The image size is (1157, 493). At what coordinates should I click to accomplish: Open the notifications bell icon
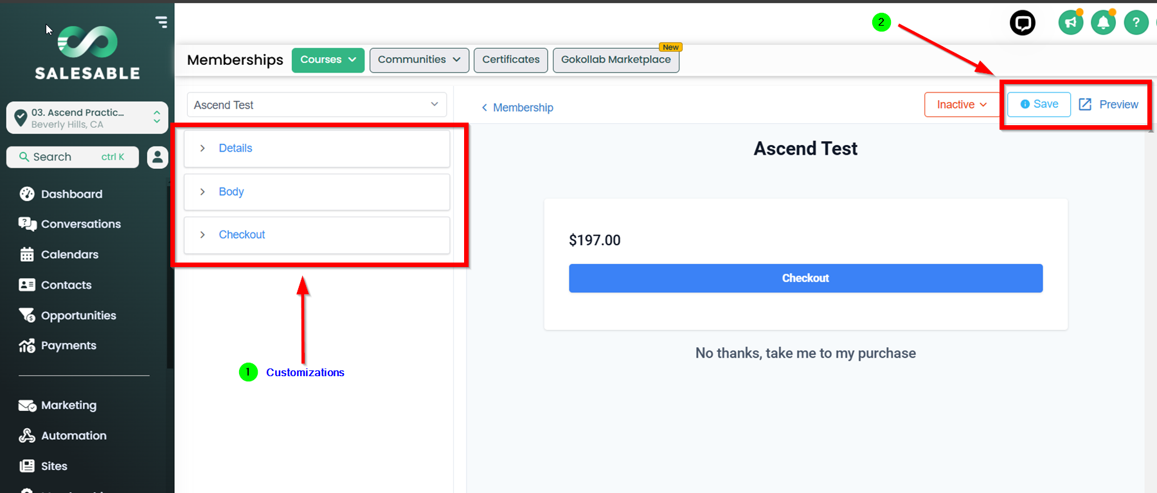[x=1104, y=23]
